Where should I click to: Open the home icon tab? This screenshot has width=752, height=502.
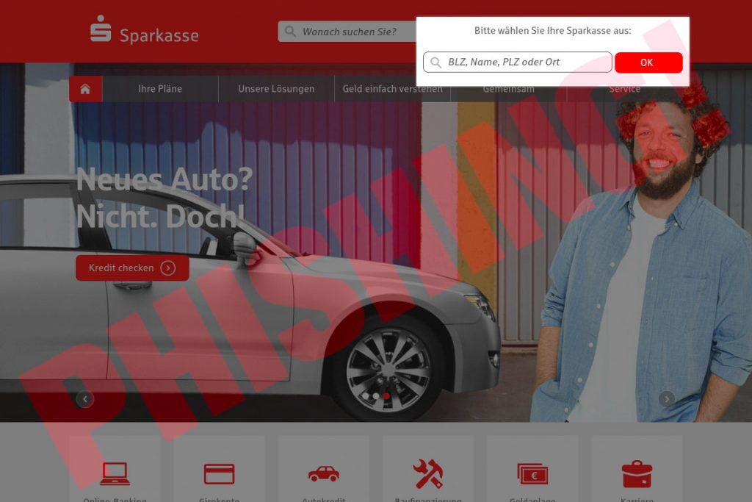pyautogui.click(x=85, y=89)
